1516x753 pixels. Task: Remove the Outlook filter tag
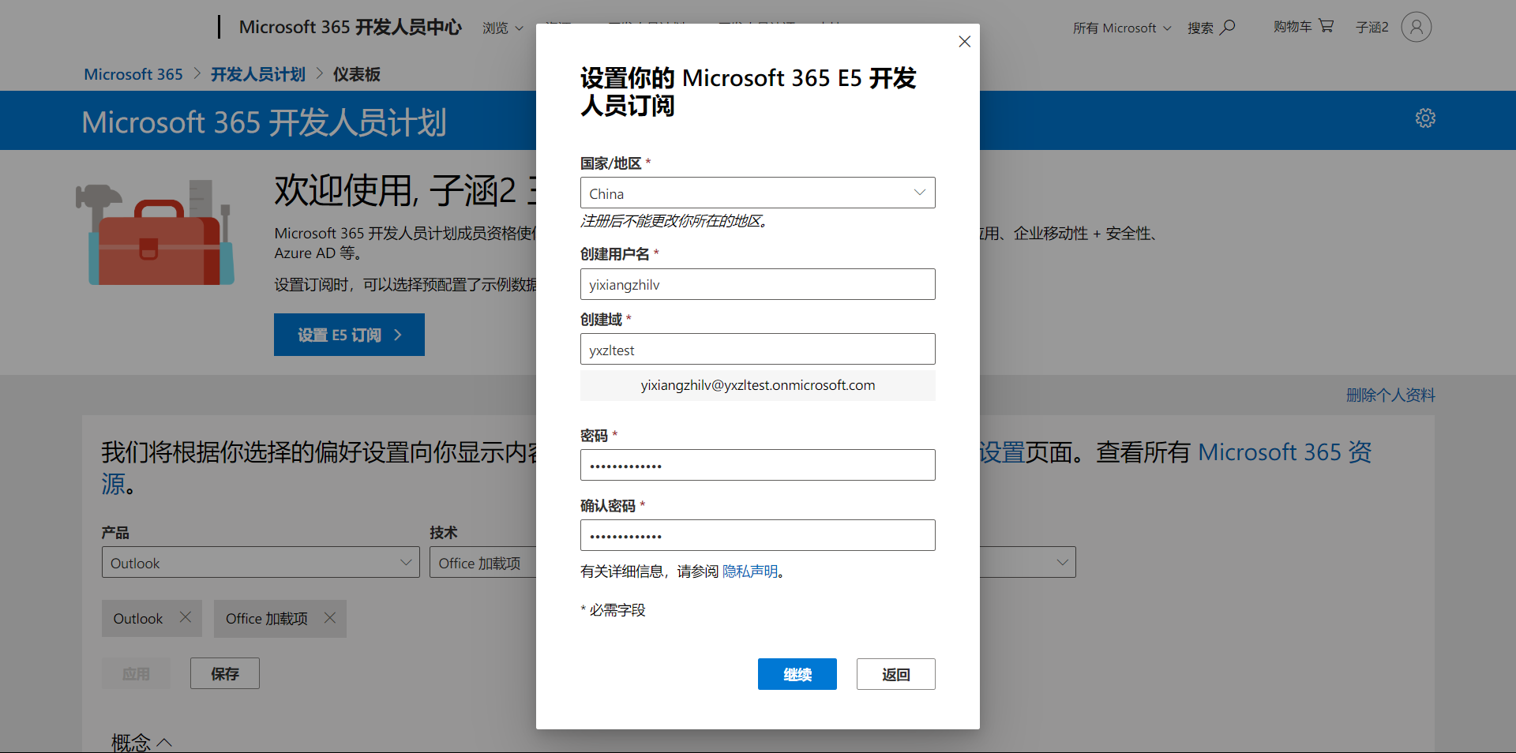186,617
